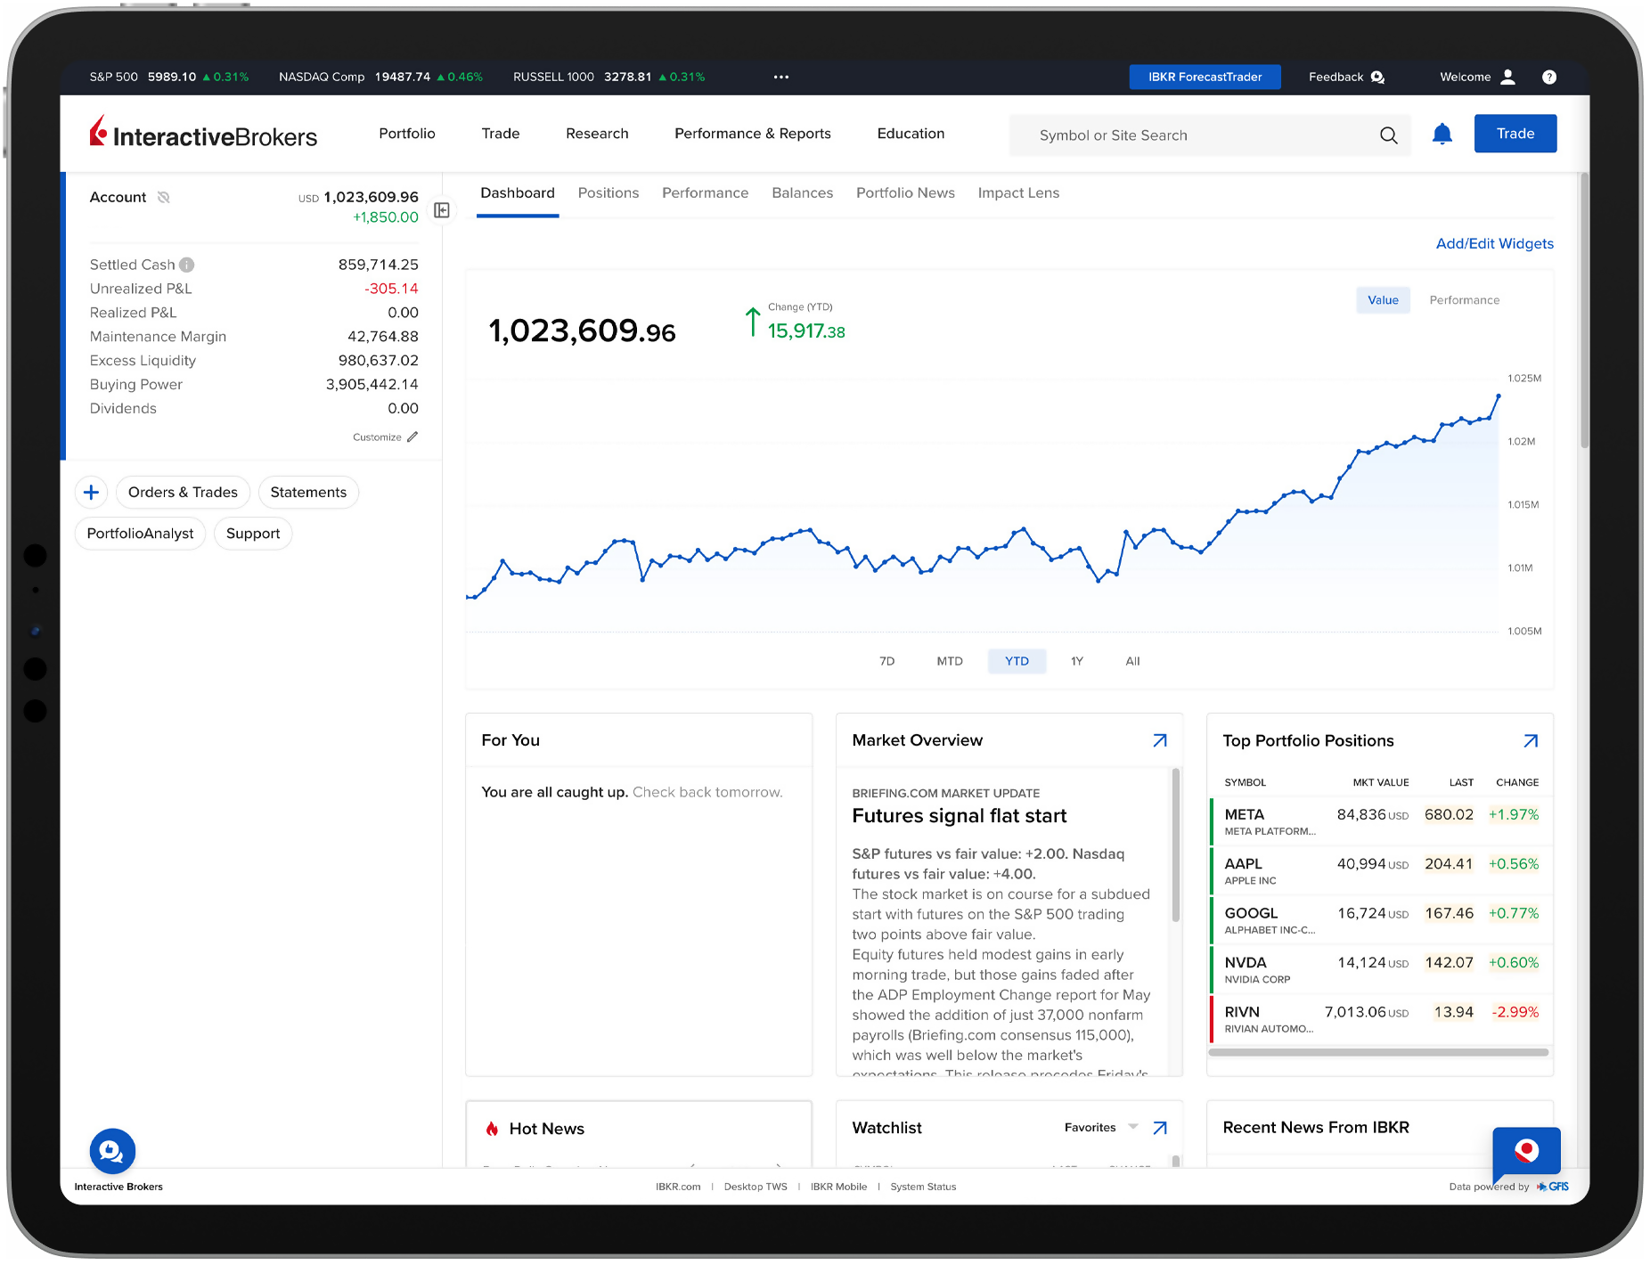Click the search magnifier in the search bar
This screenshot has height=1265, width=1650.
[1387, 135]
